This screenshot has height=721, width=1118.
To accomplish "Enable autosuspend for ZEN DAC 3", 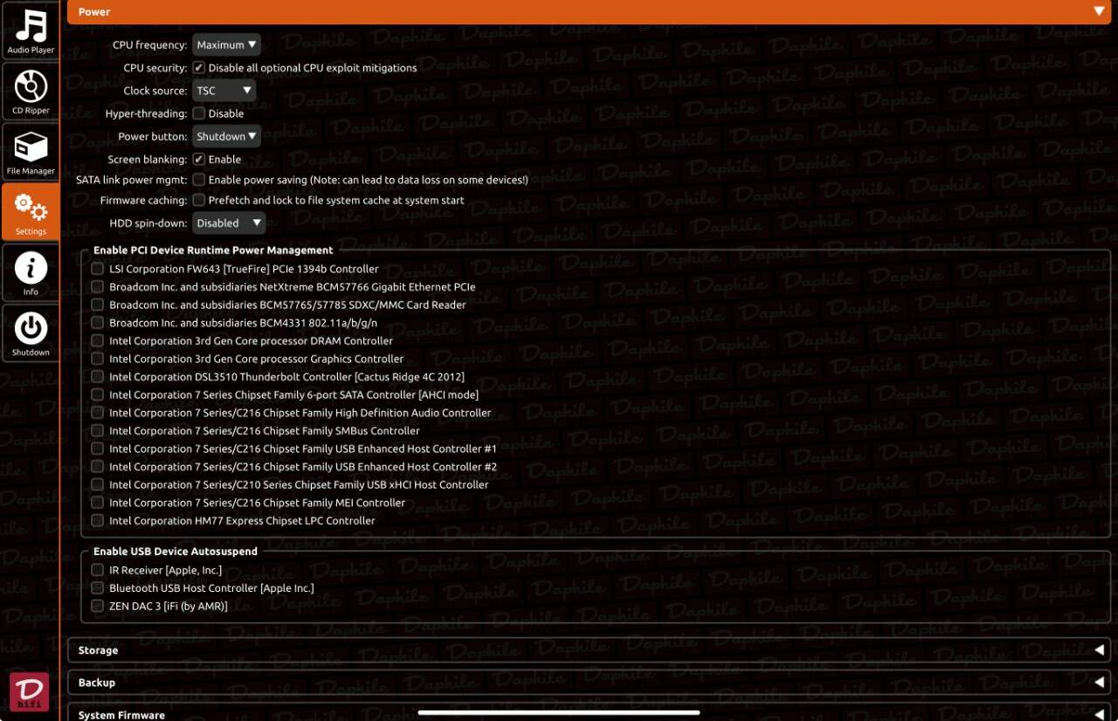I will pos(98,606).
